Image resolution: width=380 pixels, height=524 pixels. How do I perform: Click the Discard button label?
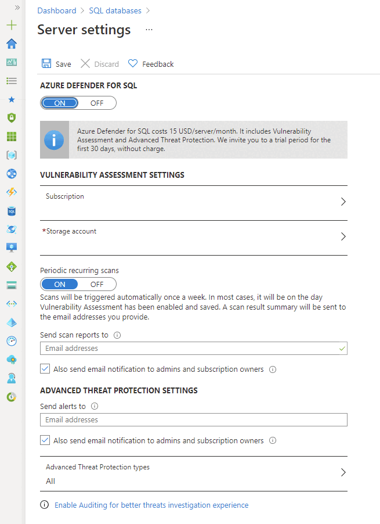click(x=106, y=64)
